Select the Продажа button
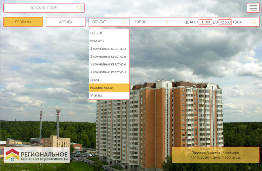The image size is (262, 171). 23,22
